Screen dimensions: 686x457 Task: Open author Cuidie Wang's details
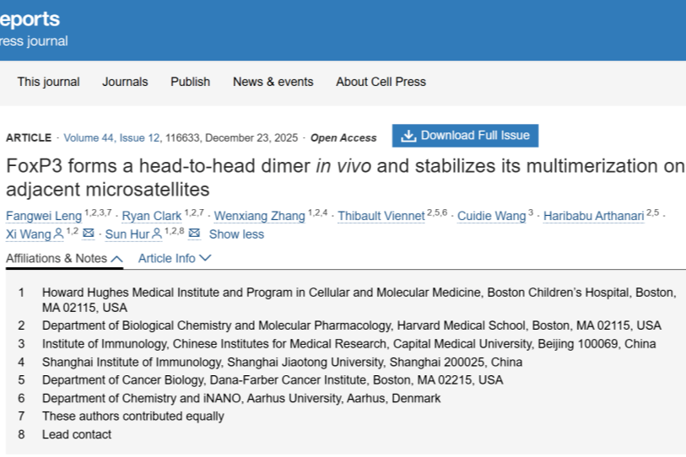click(x=491, y=216)
